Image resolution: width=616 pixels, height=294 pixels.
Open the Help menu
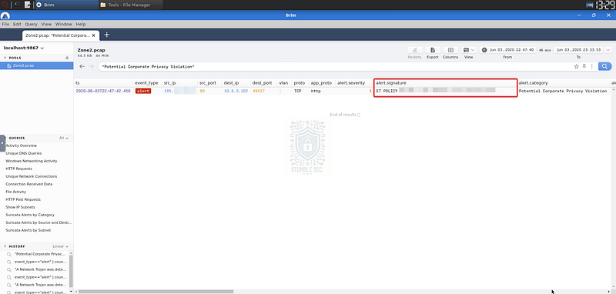click(x=81, y=24)
